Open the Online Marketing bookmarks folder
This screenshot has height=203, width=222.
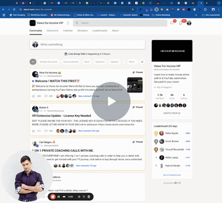[161, 15]
